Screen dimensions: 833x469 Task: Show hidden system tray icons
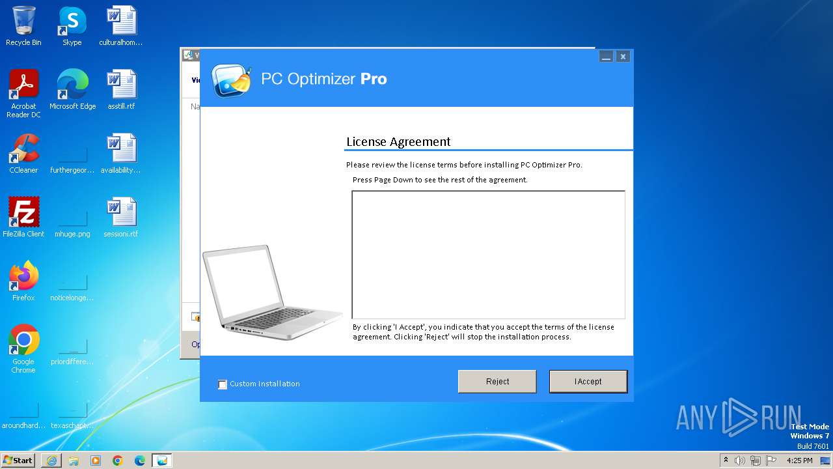point(726,460)
